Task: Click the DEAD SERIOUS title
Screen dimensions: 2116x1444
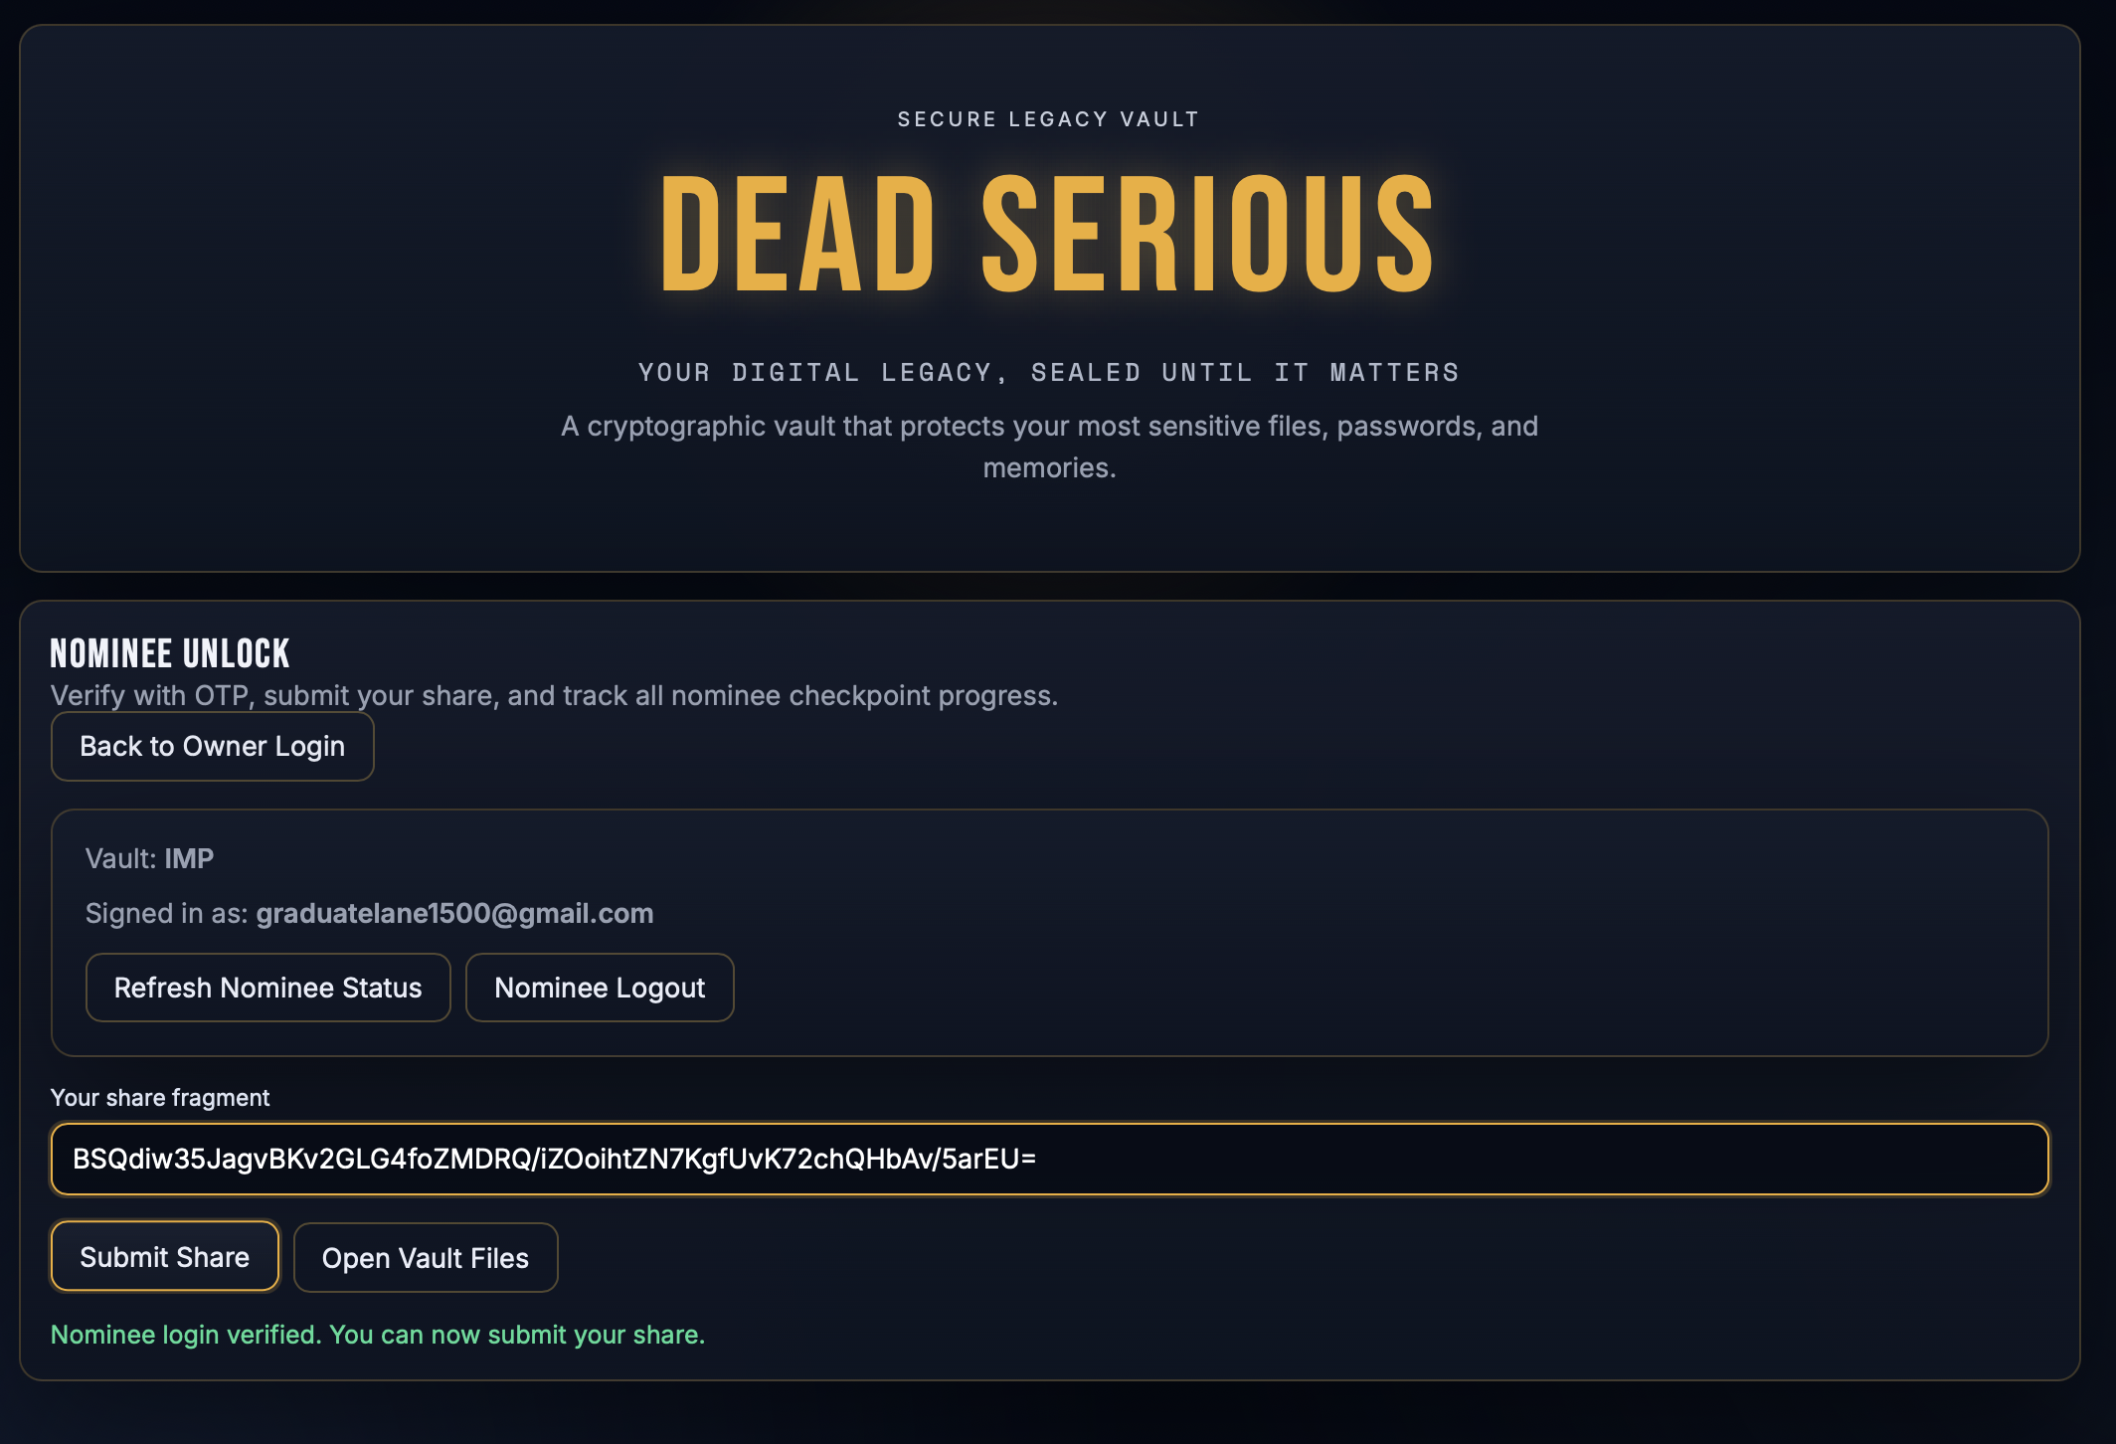Action: point(1049,236)
